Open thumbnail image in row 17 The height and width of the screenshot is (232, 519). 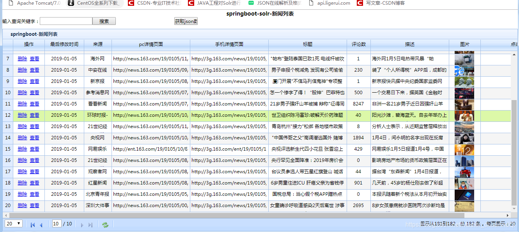pyautogui.click(x=464, y=172)
